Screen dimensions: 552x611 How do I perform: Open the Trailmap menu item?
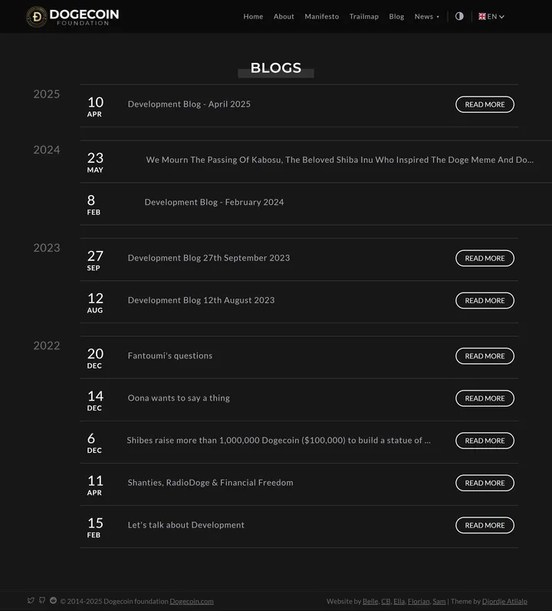(x=363, y=16)
